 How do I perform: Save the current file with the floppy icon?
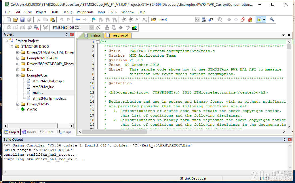pyautogui.click(x=22, y=20)
